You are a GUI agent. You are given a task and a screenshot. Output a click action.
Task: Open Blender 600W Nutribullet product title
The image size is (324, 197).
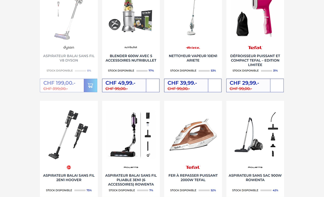[131, 58]
